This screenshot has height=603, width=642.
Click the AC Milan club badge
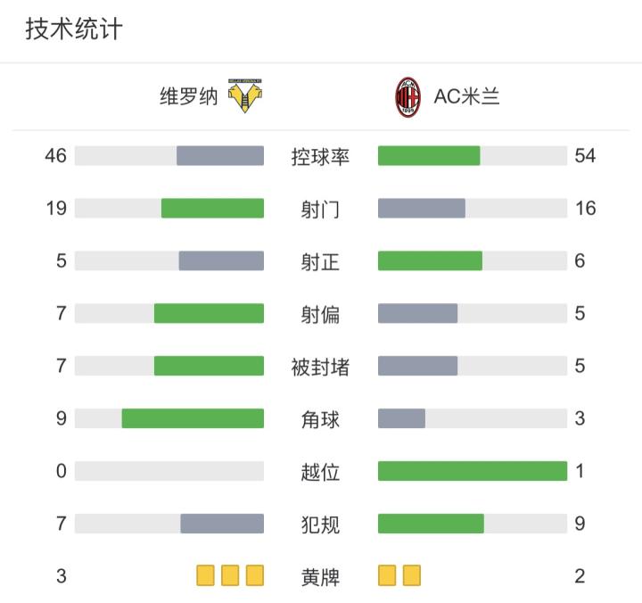tap(407, 97)
